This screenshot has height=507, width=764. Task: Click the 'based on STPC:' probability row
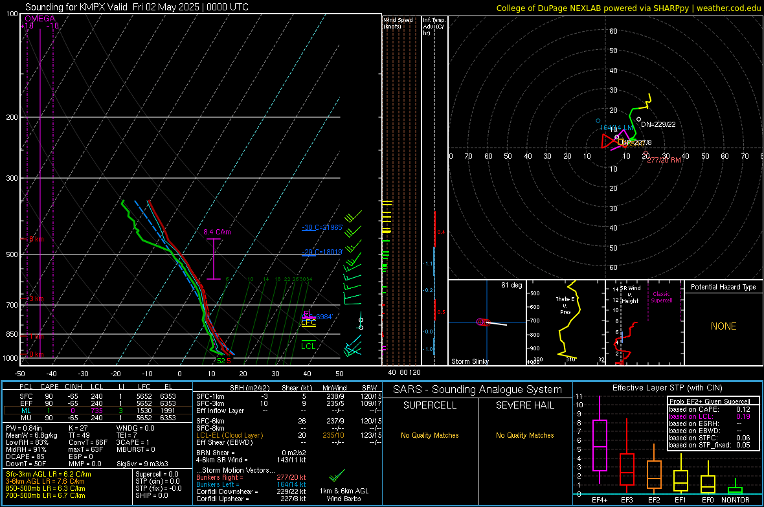(710, 438)
